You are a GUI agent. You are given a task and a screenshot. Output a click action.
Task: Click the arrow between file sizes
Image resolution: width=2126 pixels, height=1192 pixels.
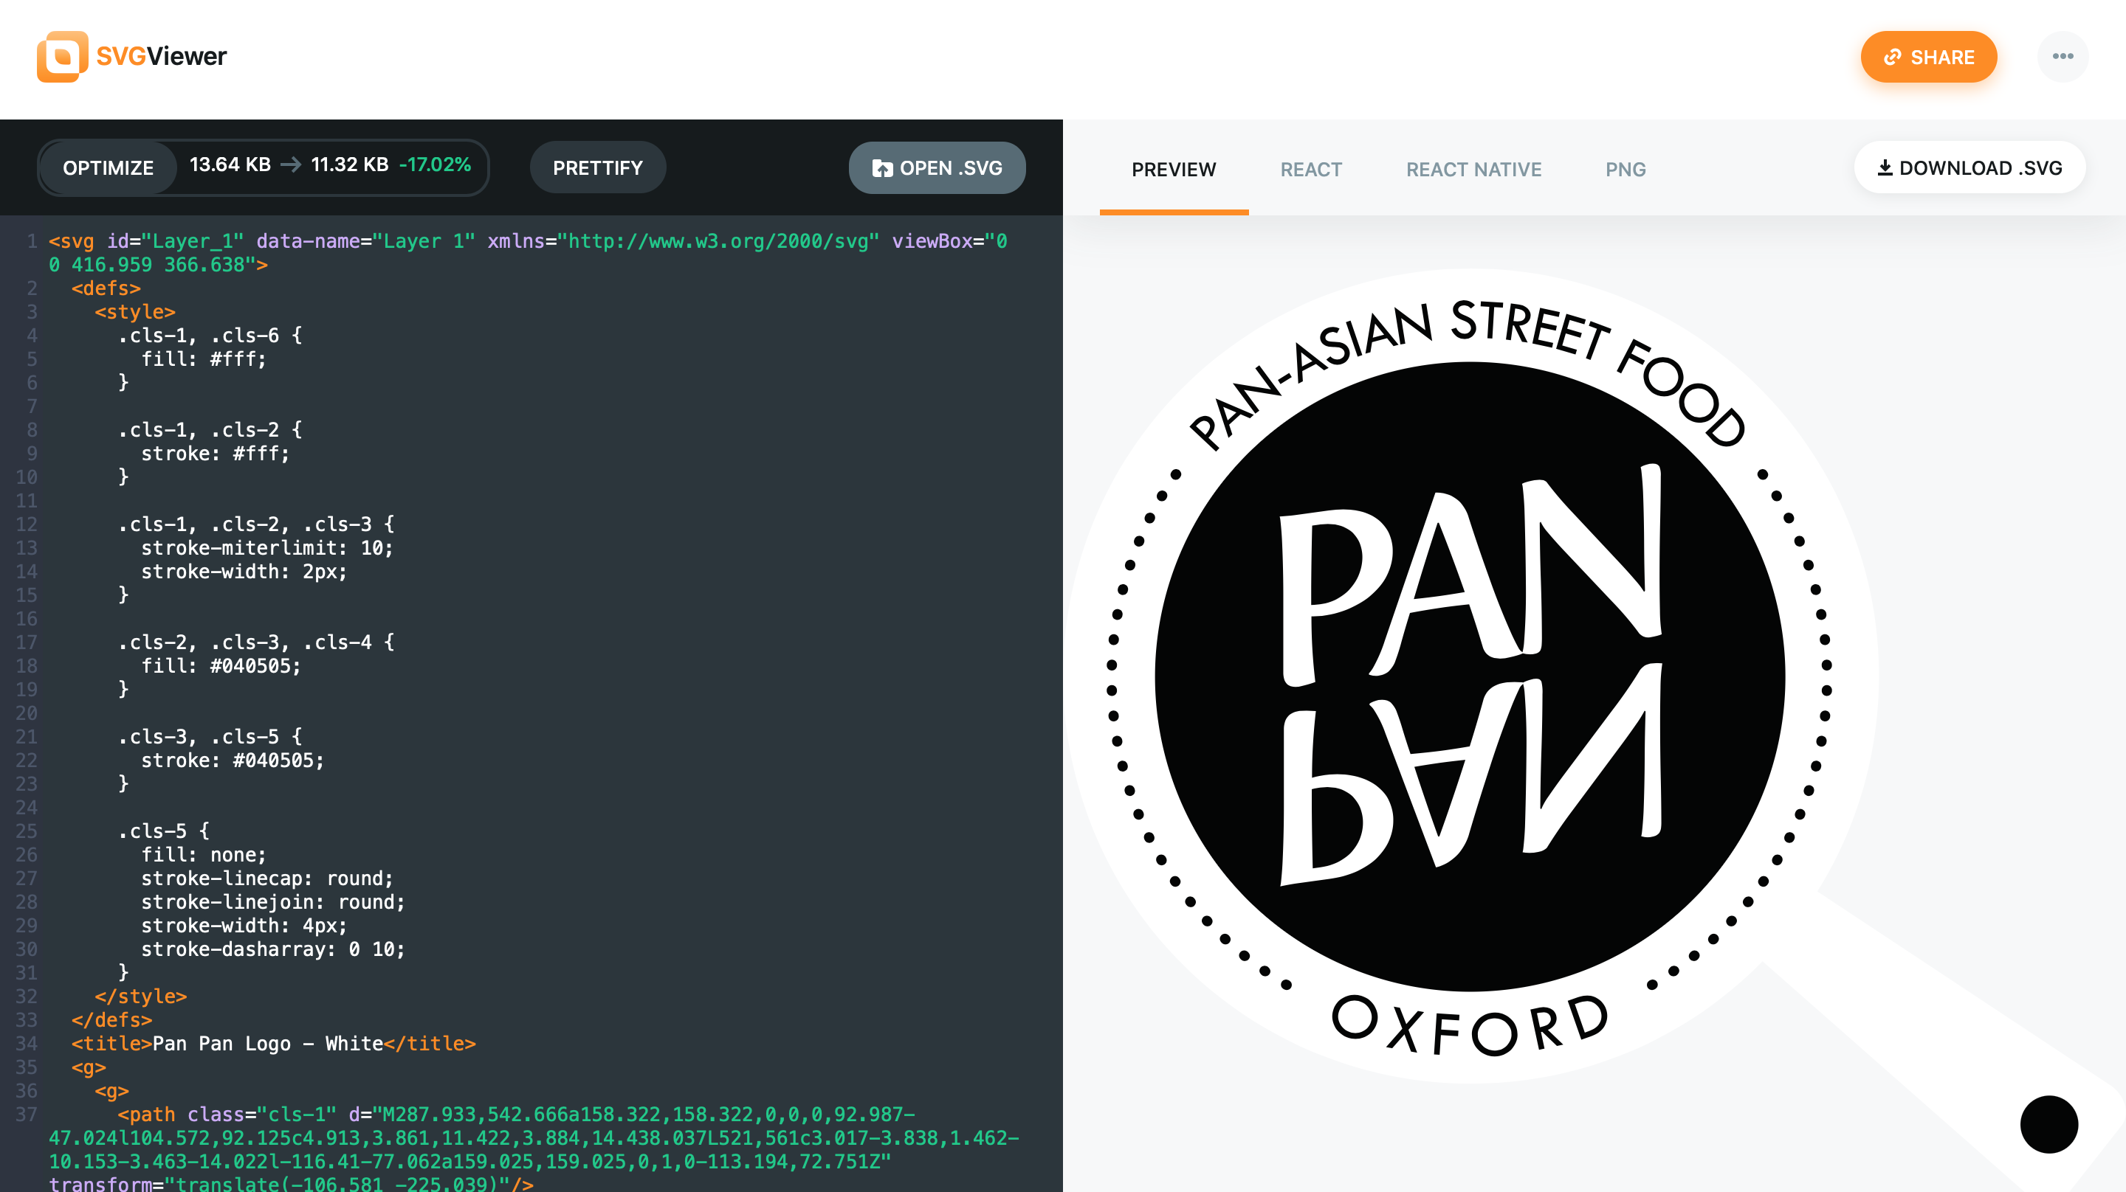tap(291, 164)
